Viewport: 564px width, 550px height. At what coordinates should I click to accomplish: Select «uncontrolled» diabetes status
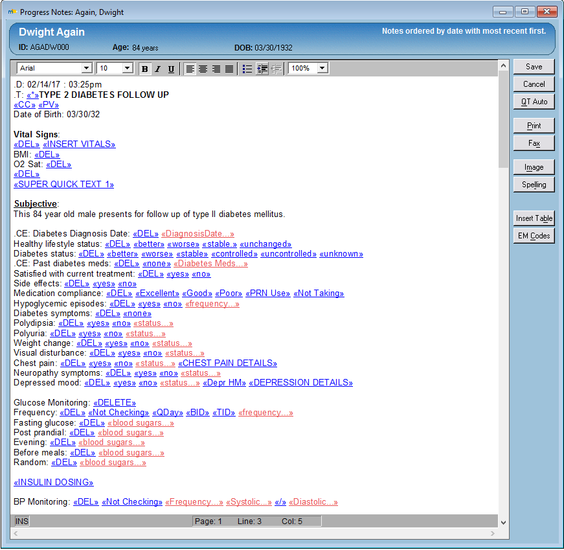tap(288, 254)
